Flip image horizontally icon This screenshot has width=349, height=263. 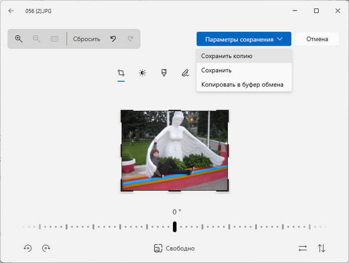coord(303,248)
